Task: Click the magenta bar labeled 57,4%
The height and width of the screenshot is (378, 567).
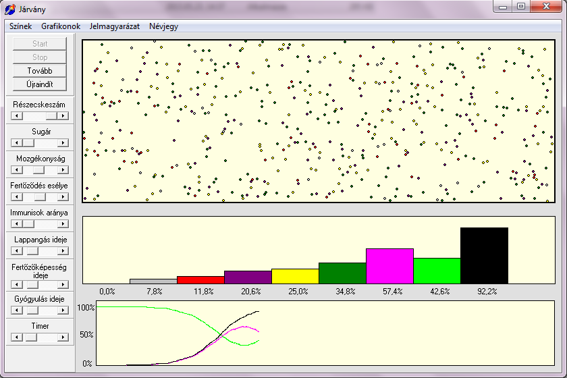Action: coord(390,266)
